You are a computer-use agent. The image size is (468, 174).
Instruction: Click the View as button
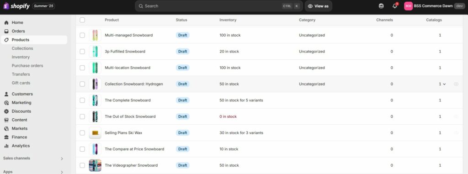pyautogui.click(x=319, y=6)
